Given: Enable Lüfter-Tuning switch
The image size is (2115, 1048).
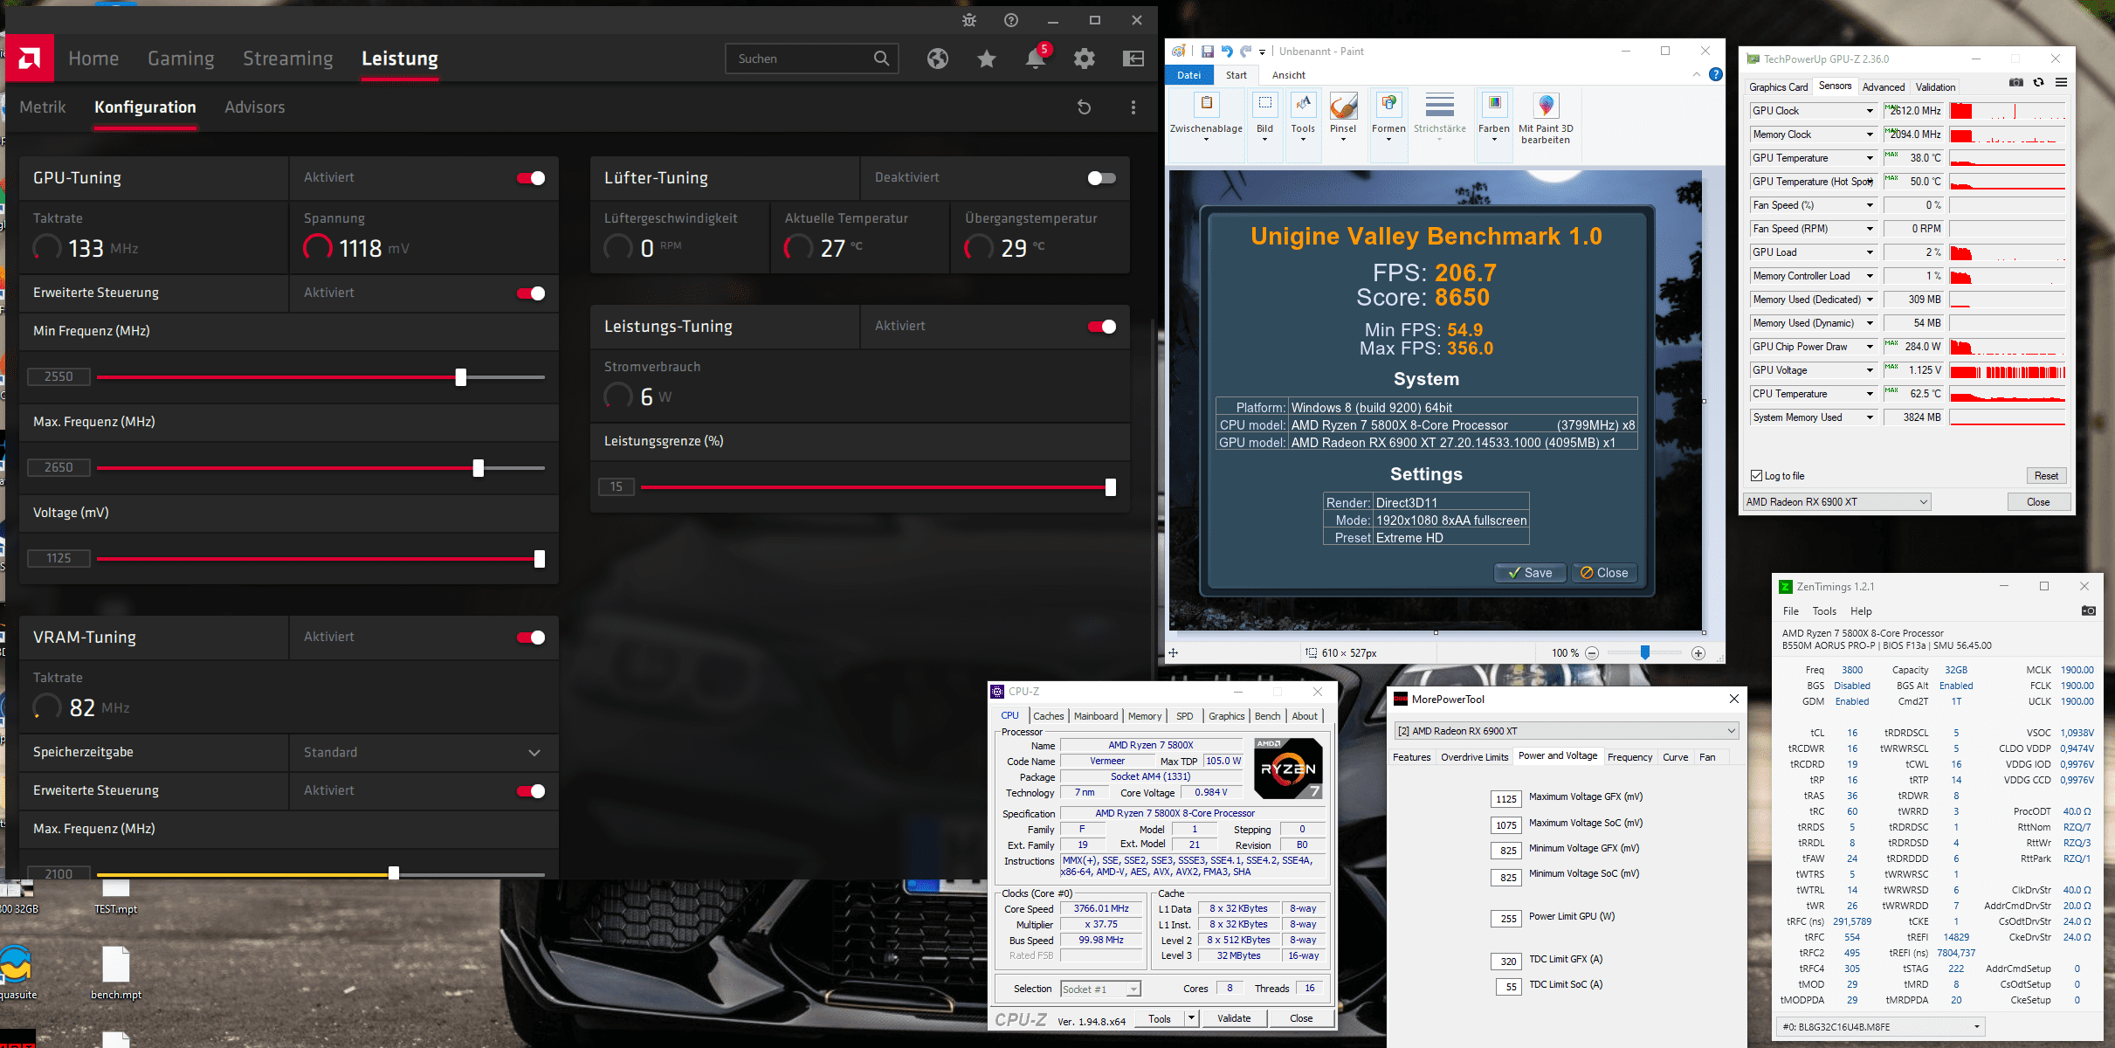Looking at the screenshot, I should click(x=1102, y=178).
